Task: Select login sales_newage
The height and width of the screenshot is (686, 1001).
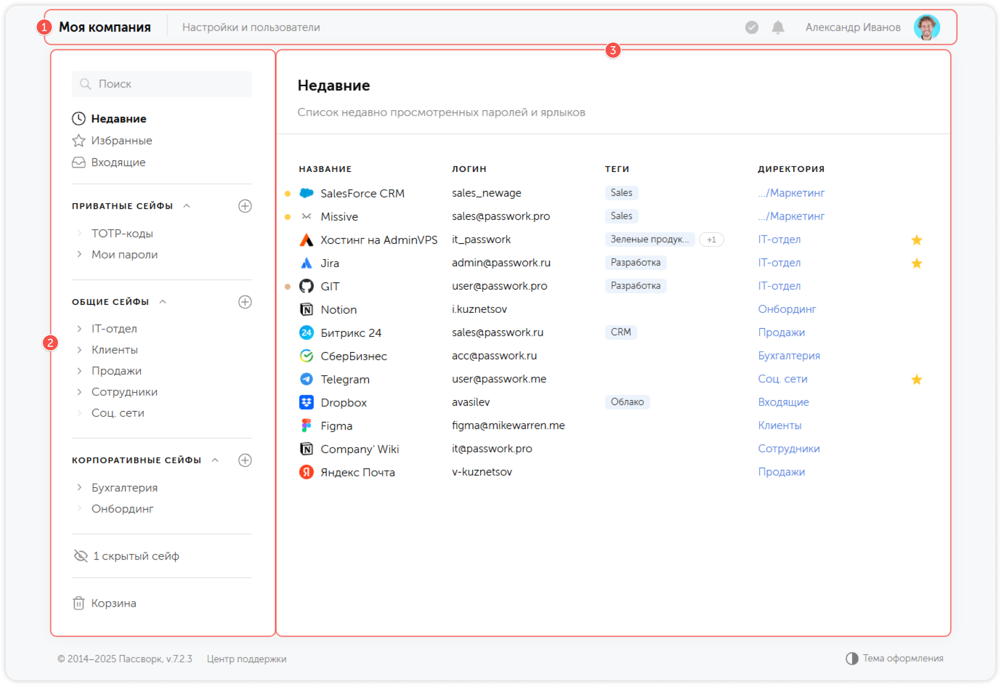Action: tap(486, 193)
